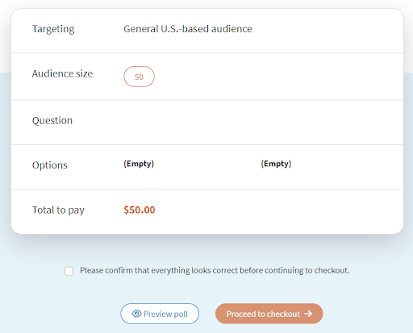Image resolution: width=413 pixels, height=333 pixels.
Task: Select the General U.S.-based audience text
Action: [x=188, y=29]
